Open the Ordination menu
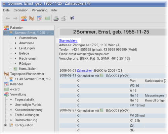The height and width of the screenshot is (134, 168). (21, 10)
